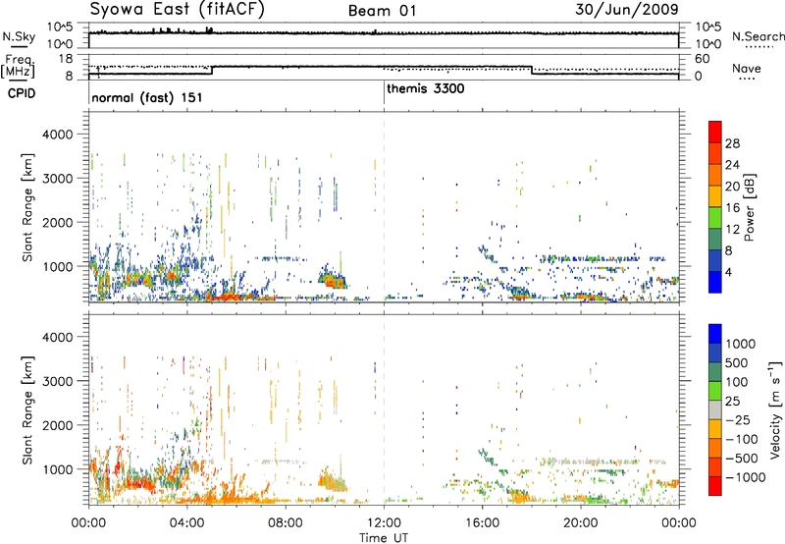
Task: Click the red top of the Power color bar
Action: pos(715,131)
